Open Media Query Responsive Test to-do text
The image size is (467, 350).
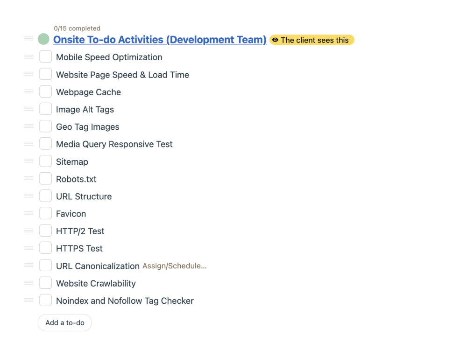[114, 144]
